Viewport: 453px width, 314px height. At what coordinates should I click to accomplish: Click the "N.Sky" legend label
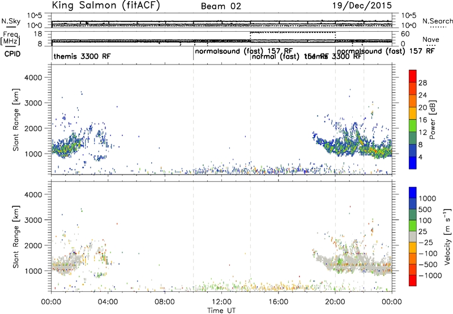coord(11,21)
